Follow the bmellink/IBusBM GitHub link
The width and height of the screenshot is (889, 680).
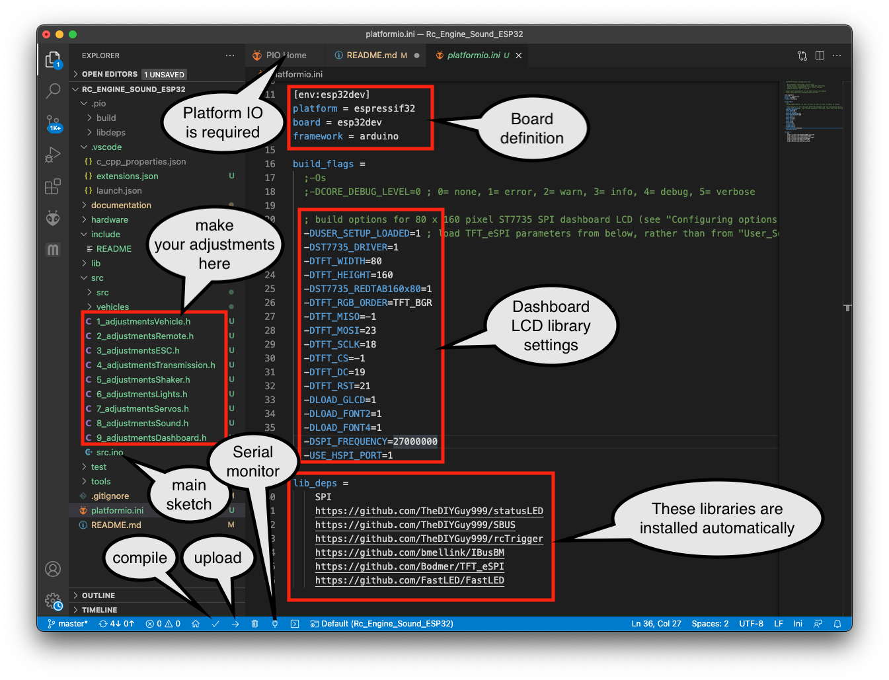pyautogui.click(x=410, y=552)
